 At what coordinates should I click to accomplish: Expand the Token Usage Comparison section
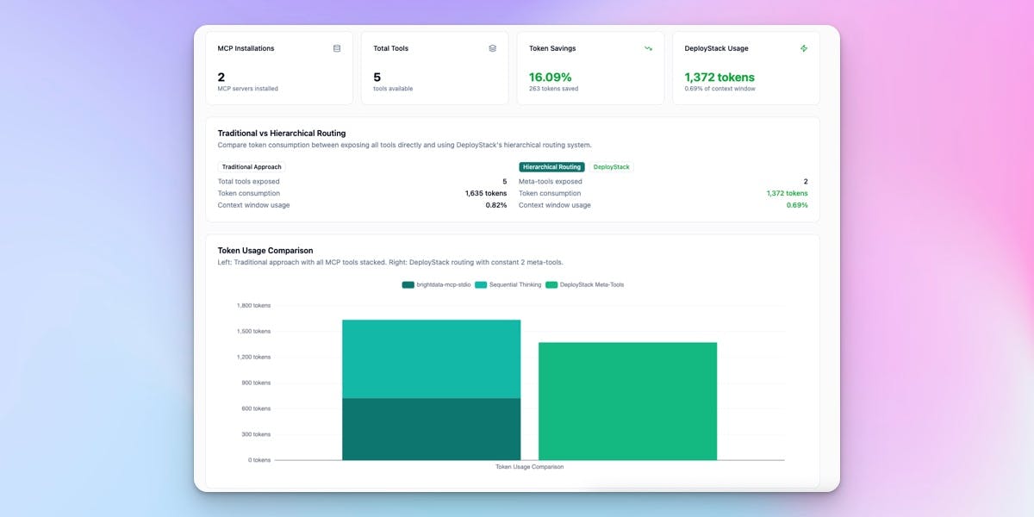265,250
